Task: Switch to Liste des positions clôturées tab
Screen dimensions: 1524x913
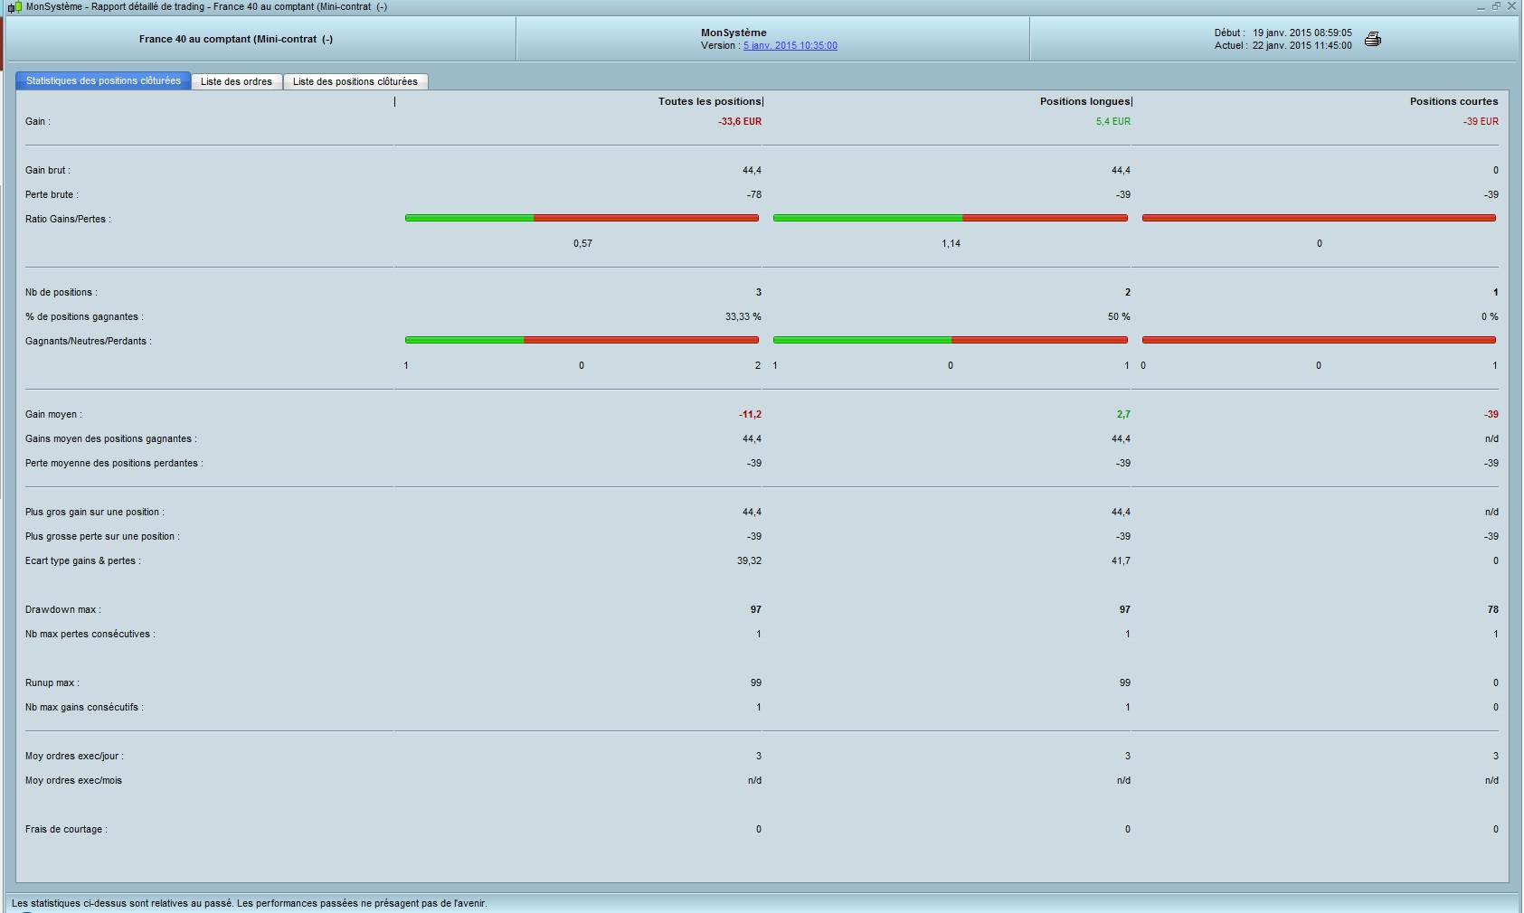Action: click(355, 81)
